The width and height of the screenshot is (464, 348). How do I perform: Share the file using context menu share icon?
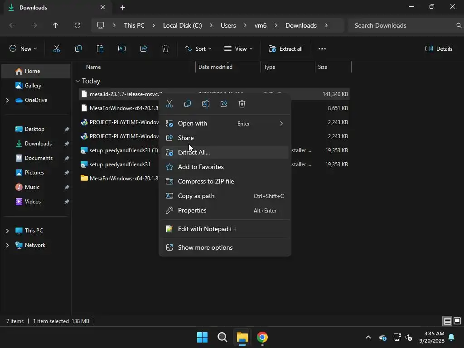tap(224, 104)
